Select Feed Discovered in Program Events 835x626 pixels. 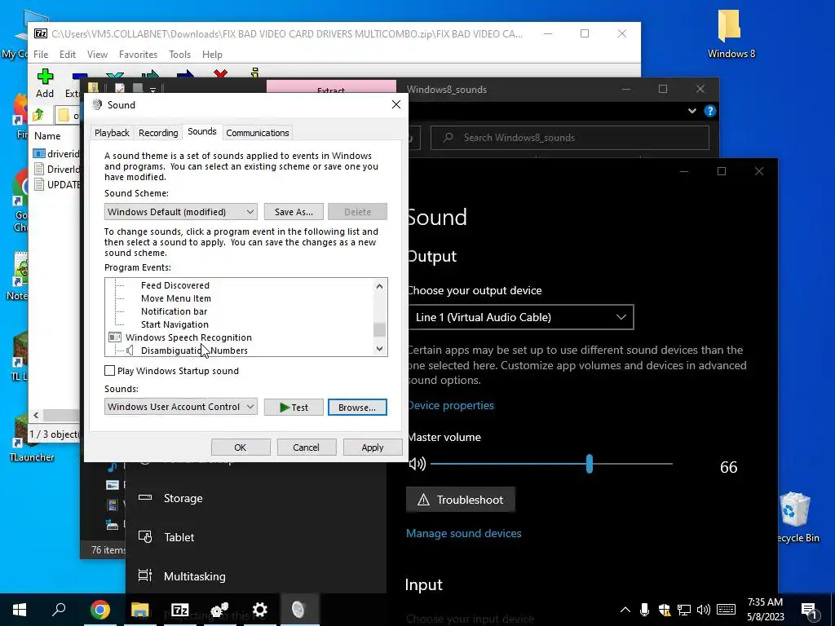coord(175,285)
